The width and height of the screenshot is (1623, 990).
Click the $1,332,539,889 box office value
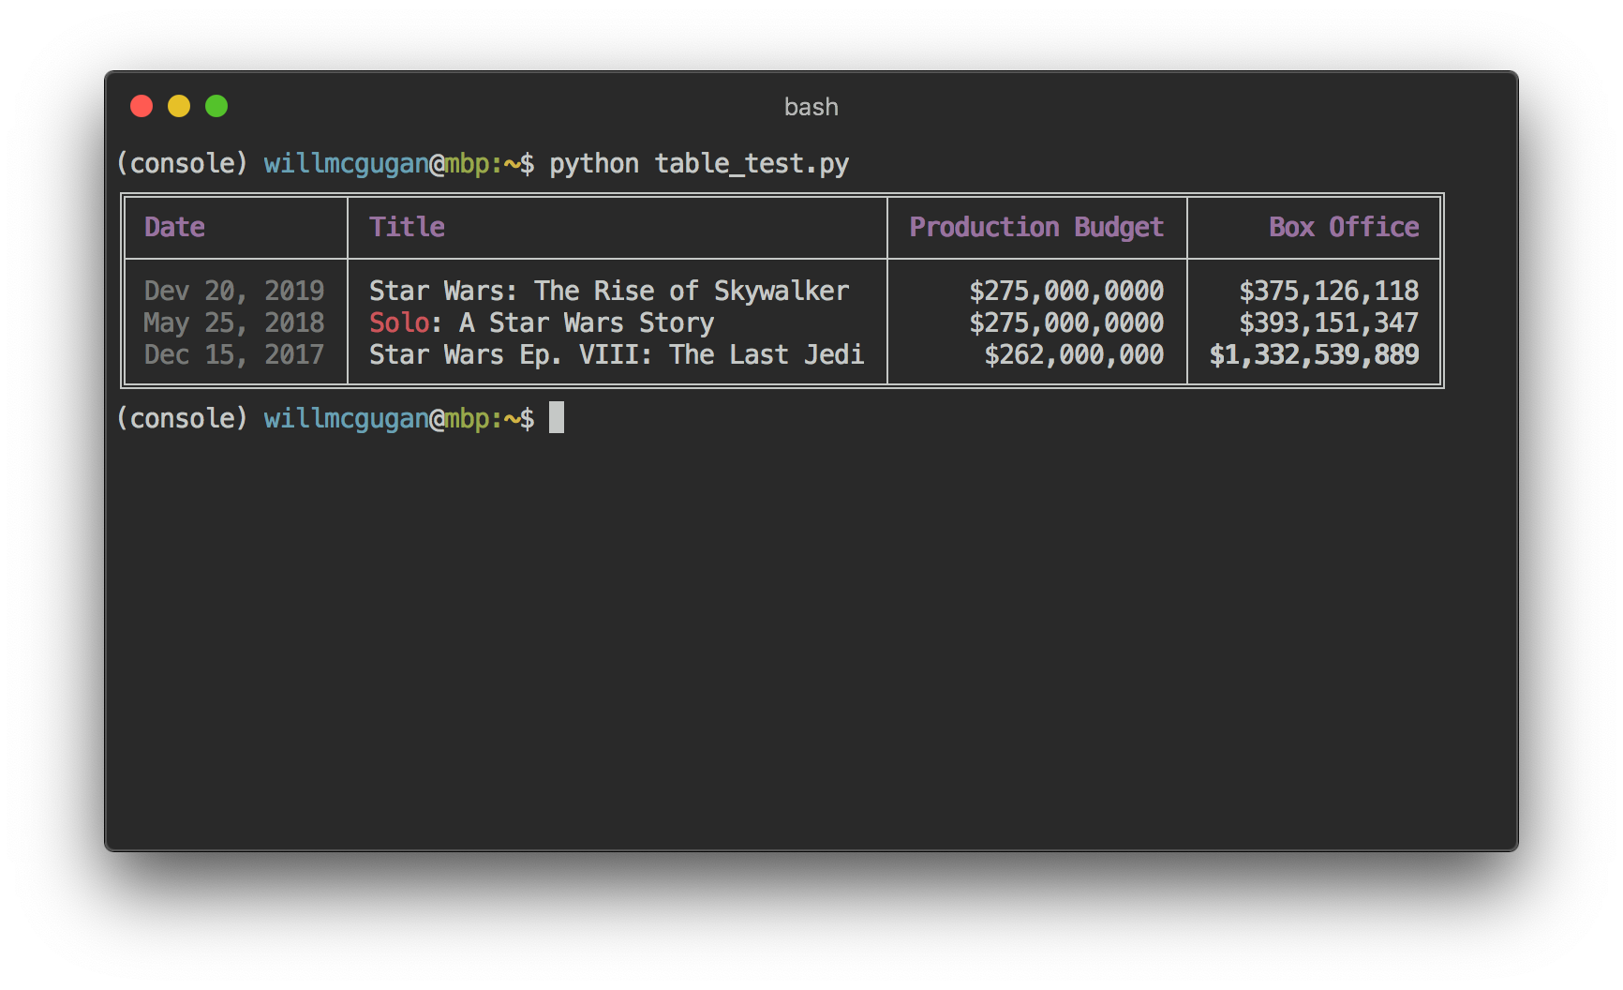pyautogui.click(x=1316, y=355)
